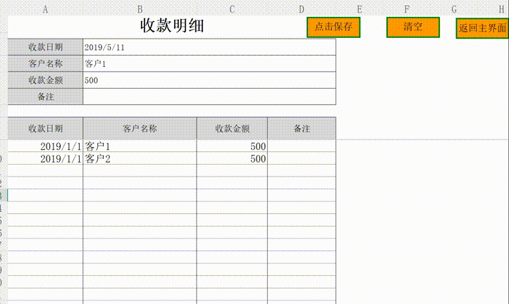The height and width of the screenshot is (304, 509).
Task: Select the 客户1 cell in the table
Action: tap(140, 146)
